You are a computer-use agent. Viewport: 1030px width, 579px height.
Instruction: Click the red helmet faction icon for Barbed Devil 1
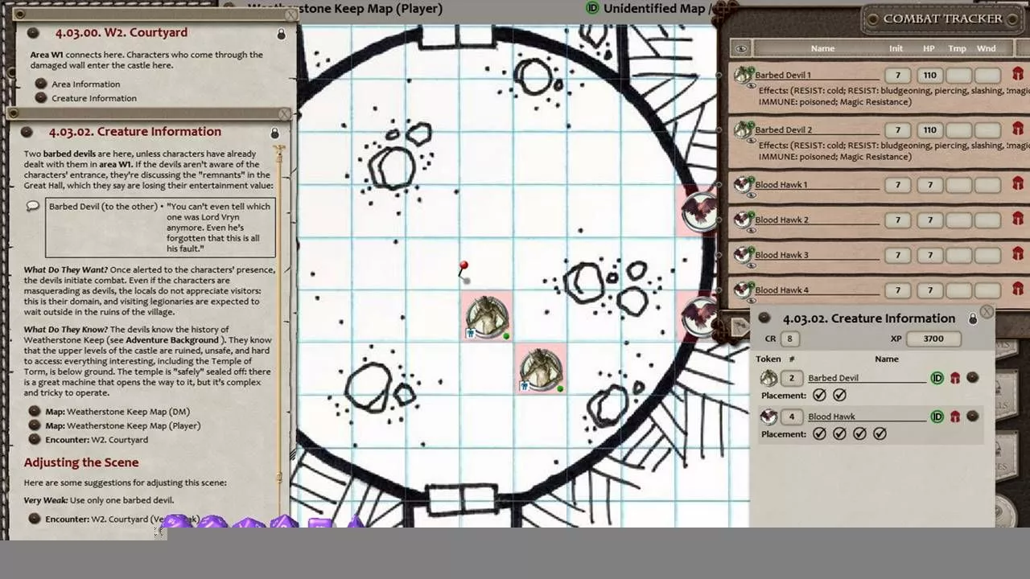(x=1018, y=75)
